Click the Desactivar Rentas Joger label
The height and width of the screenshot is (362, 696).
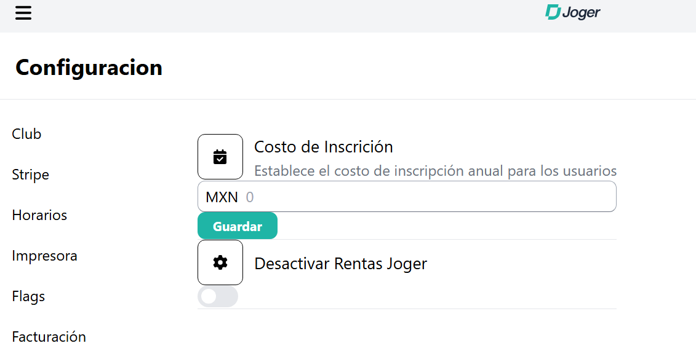340,264
